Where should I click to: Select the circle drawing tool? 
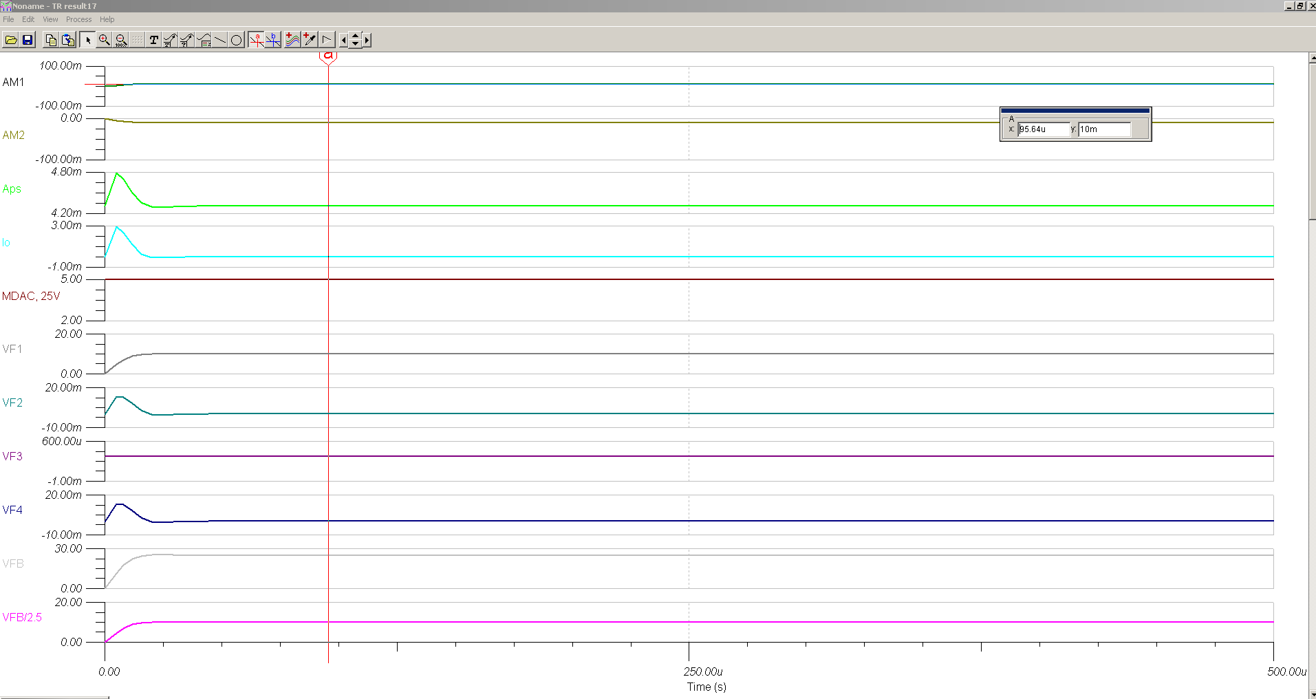237,40
